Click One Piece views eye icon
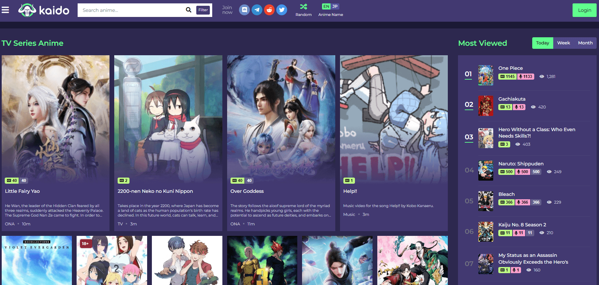The height and width of the screenshot is (285, 599). click(542, 77)
